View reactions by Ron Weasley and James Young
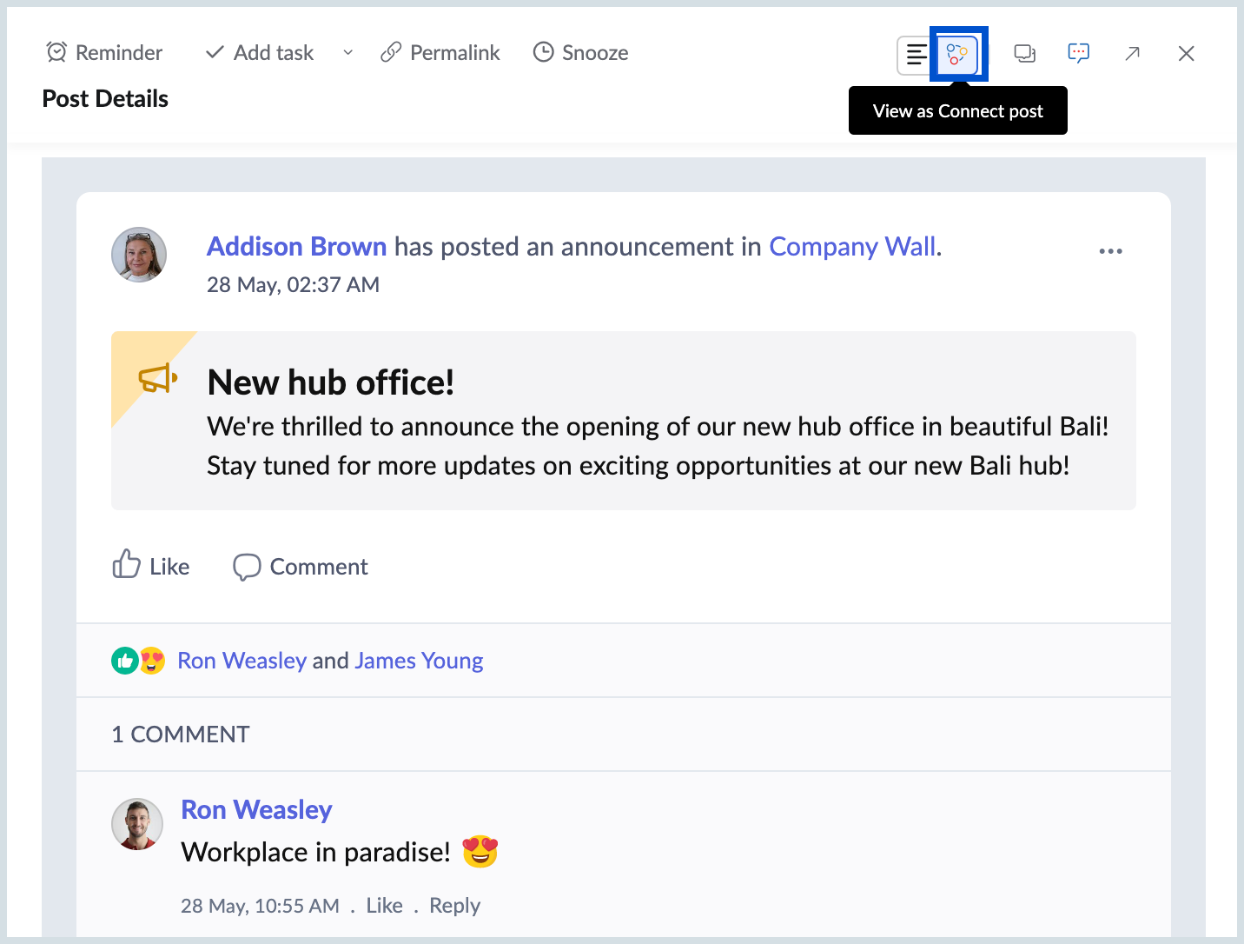 330,661
